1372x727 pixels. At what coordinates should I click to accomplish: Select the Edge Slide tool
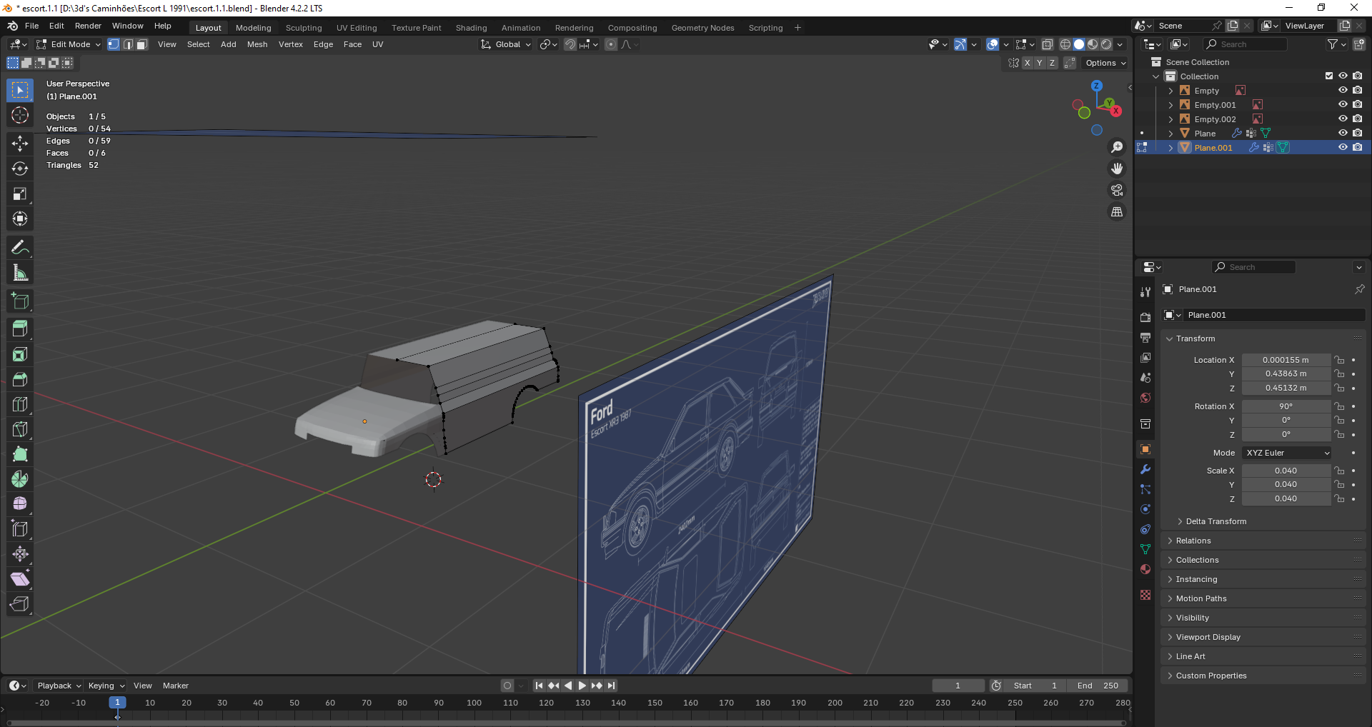[x=20, y=529]
